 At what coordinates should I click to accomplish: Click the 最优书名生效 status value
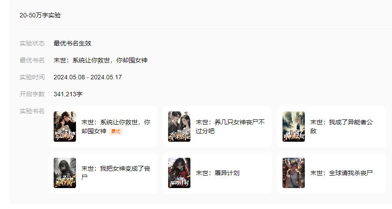point(72,43)
